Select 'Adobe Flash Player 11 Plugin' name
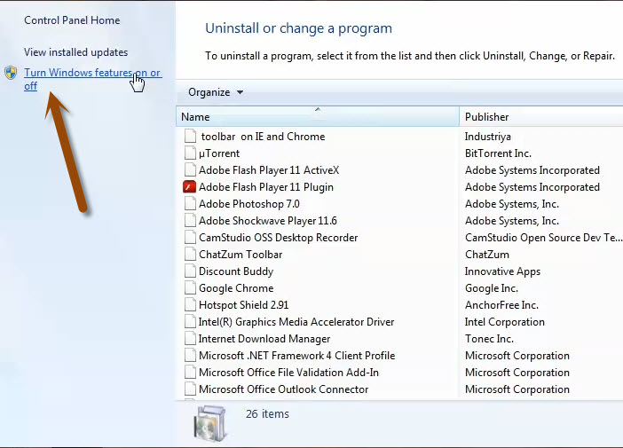This screenshot has height=448, width=623. tap(266, 187)
